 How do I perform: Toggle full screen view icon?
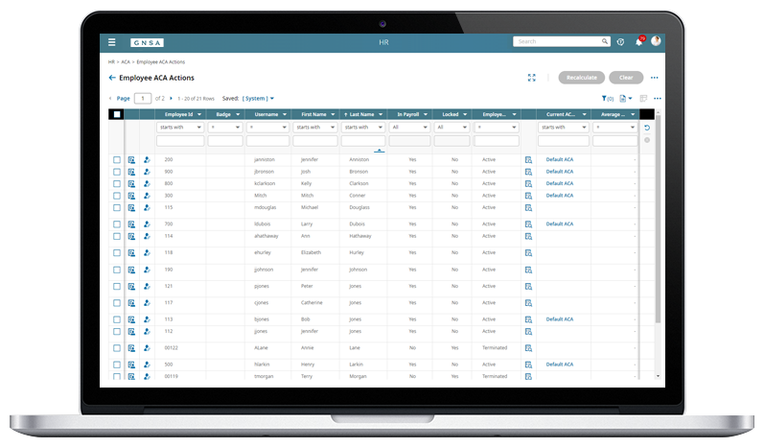pos(532,78)
